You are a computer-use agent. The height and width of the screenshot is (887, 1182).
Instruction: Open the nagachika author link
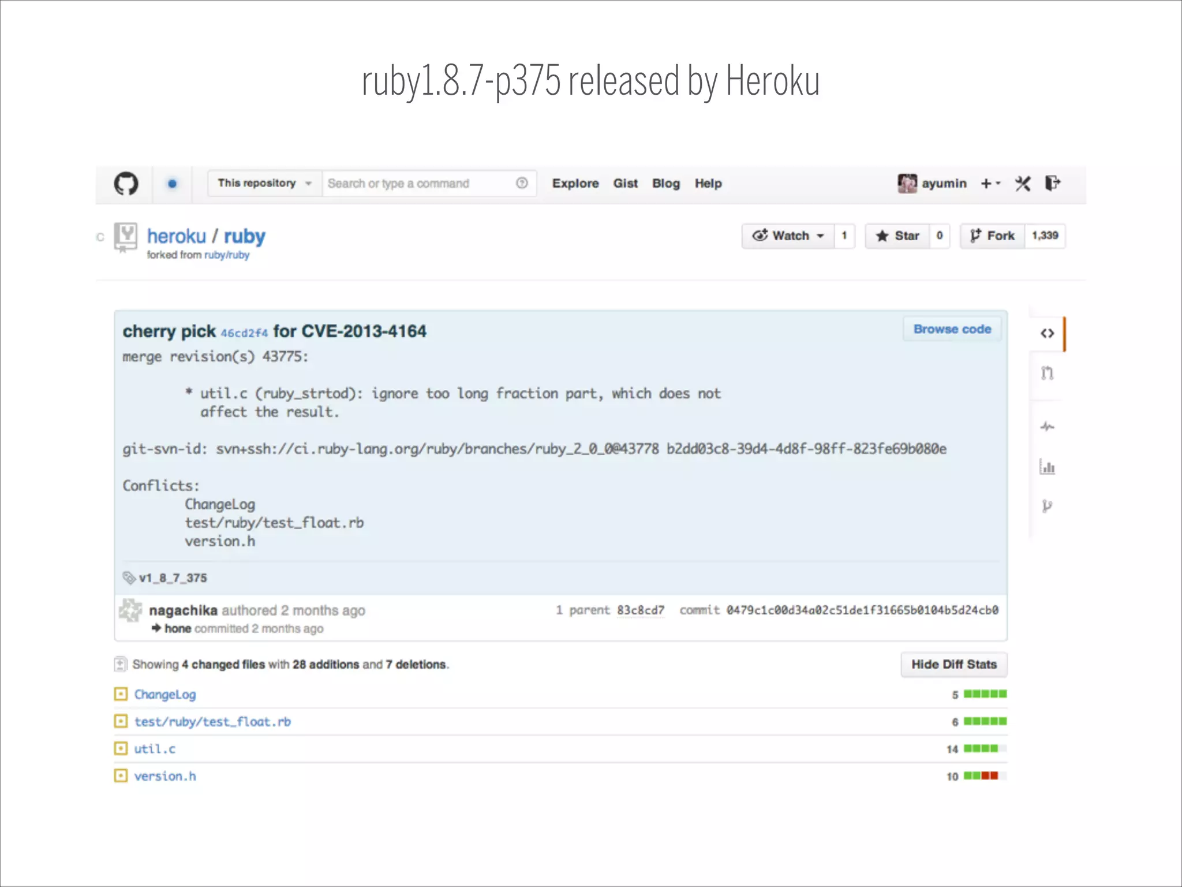coord(183,610)
